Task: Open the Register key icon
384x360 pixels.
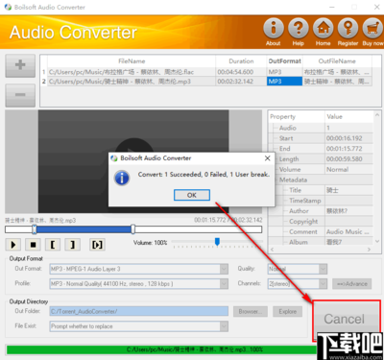Action: click(348, 29)
